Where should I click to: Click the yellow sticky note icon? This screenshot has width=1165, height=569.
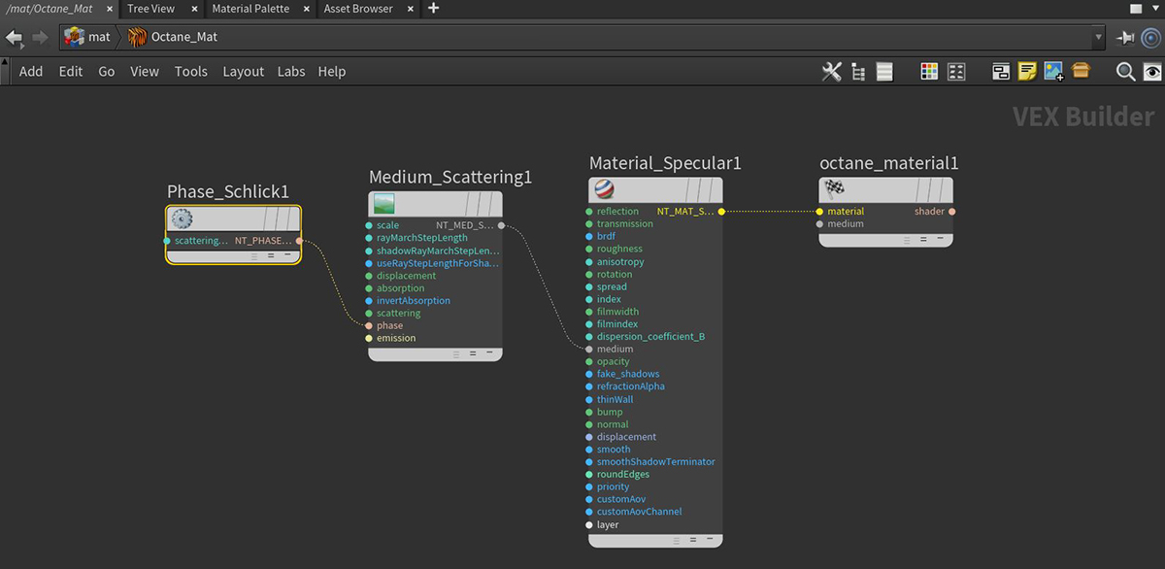1027,72
